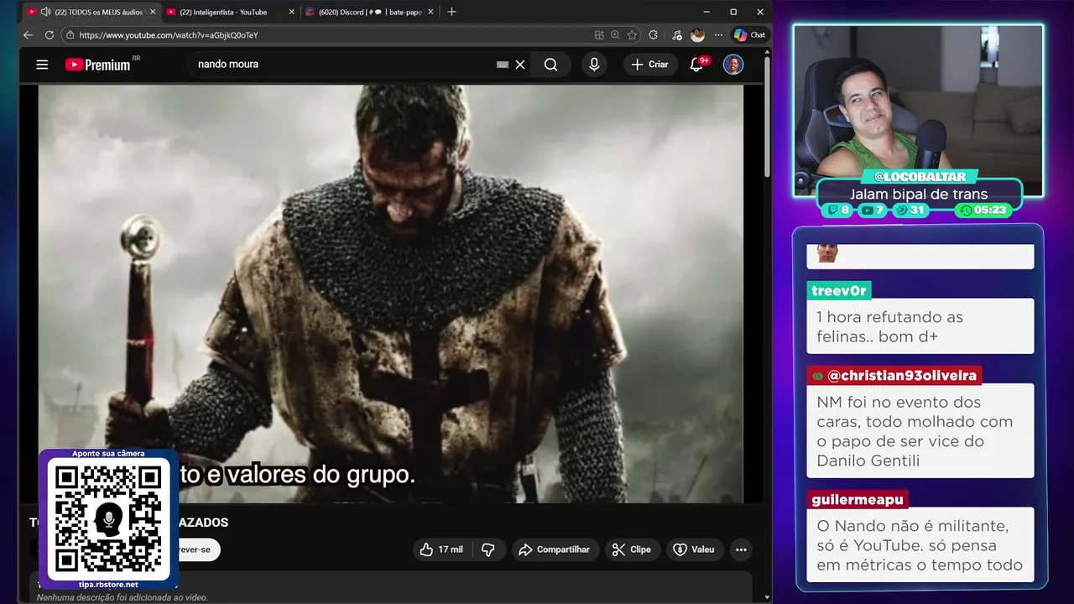Click Compartilhar to share the video
Screen dimensions: 1074x604
[555, 549]
